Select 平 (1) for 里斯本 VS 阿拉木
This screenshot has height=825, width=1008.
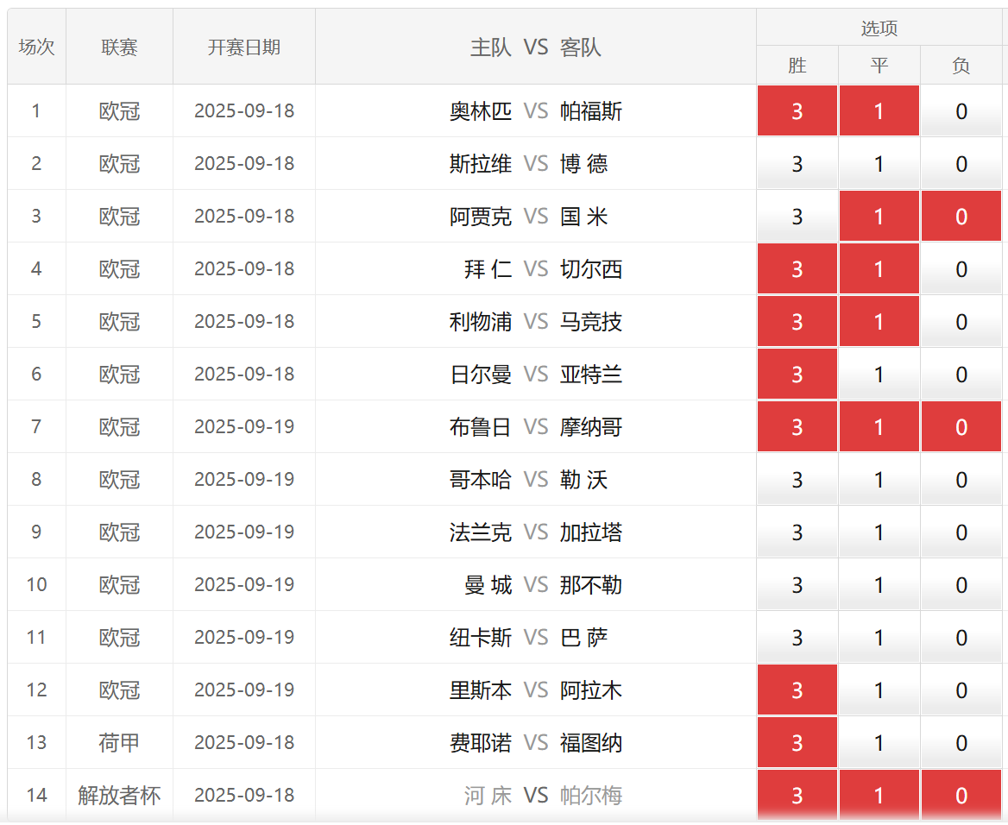click(x=879, y=691)
